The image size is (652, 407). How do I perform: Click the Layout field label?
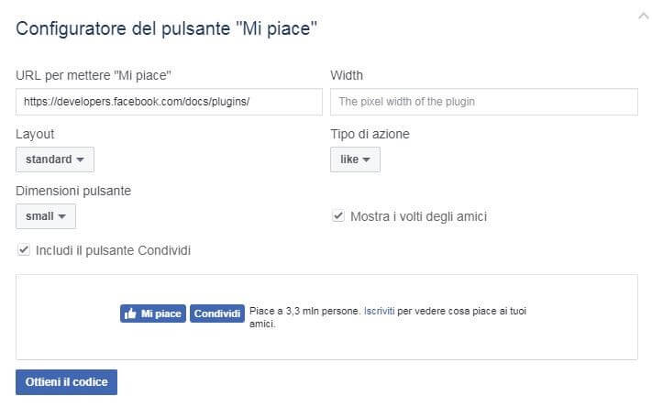click(x=35, y=134)
